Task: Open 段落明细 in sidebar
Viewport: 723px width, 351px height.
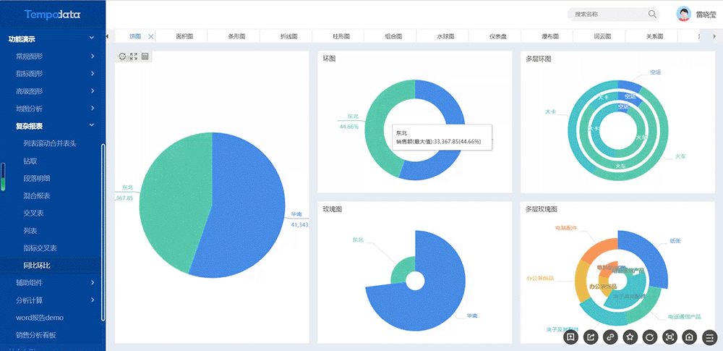Action: pyautogui.click(x=37, y=178)
